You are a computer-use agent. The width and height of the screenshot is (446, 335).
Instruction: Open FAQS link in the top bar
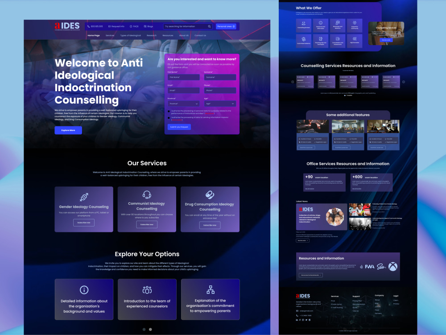pos(134,26)
